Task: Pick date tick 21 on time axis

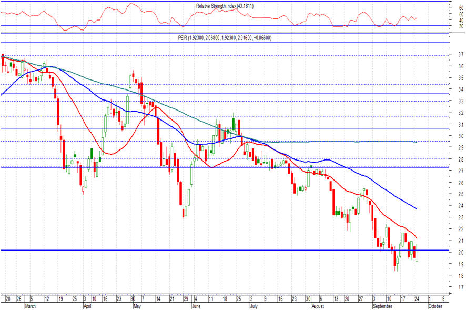Action: [172, 299]
